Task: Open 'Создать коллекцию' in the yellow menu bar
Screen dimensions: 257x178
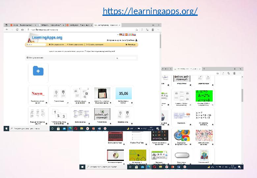Action: coord(95,44)
